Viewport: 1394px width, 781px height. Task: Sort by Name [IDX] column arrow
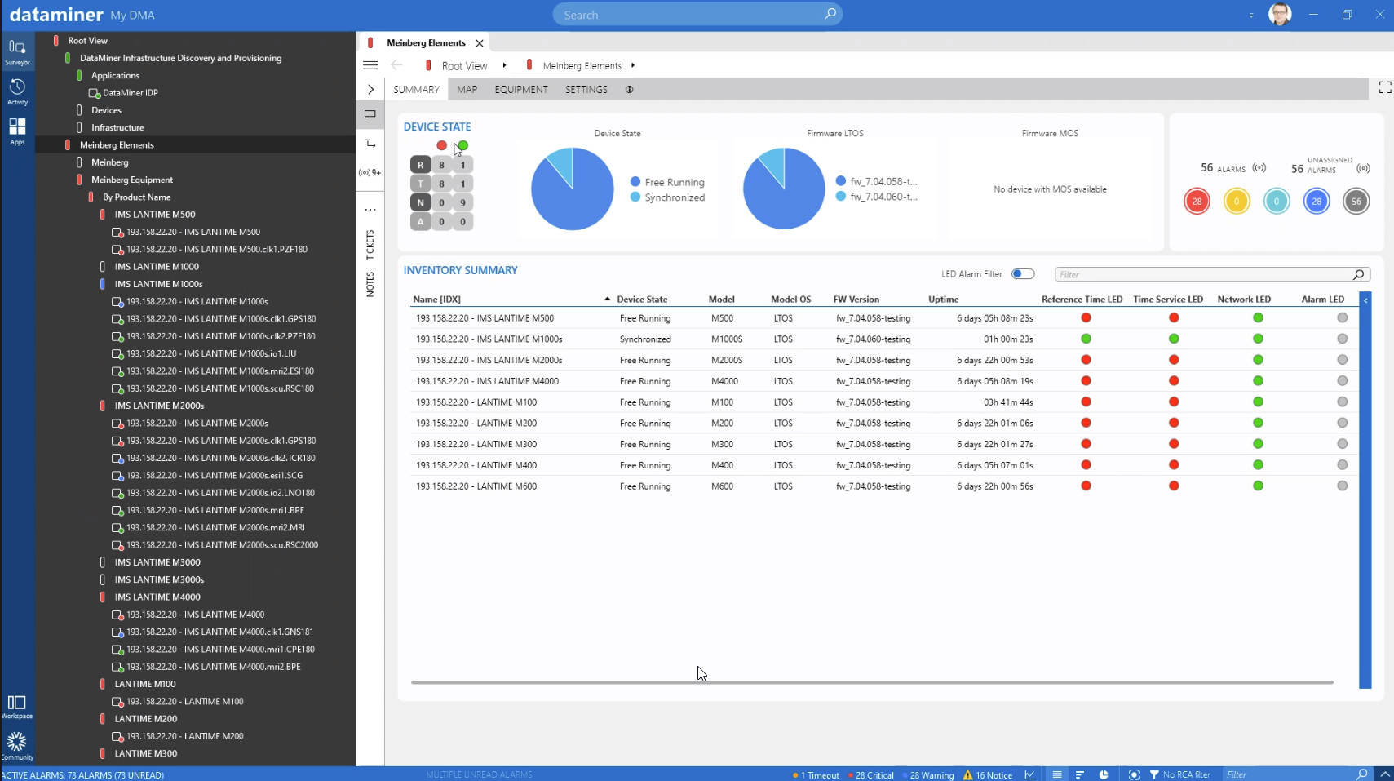(607, 300)
